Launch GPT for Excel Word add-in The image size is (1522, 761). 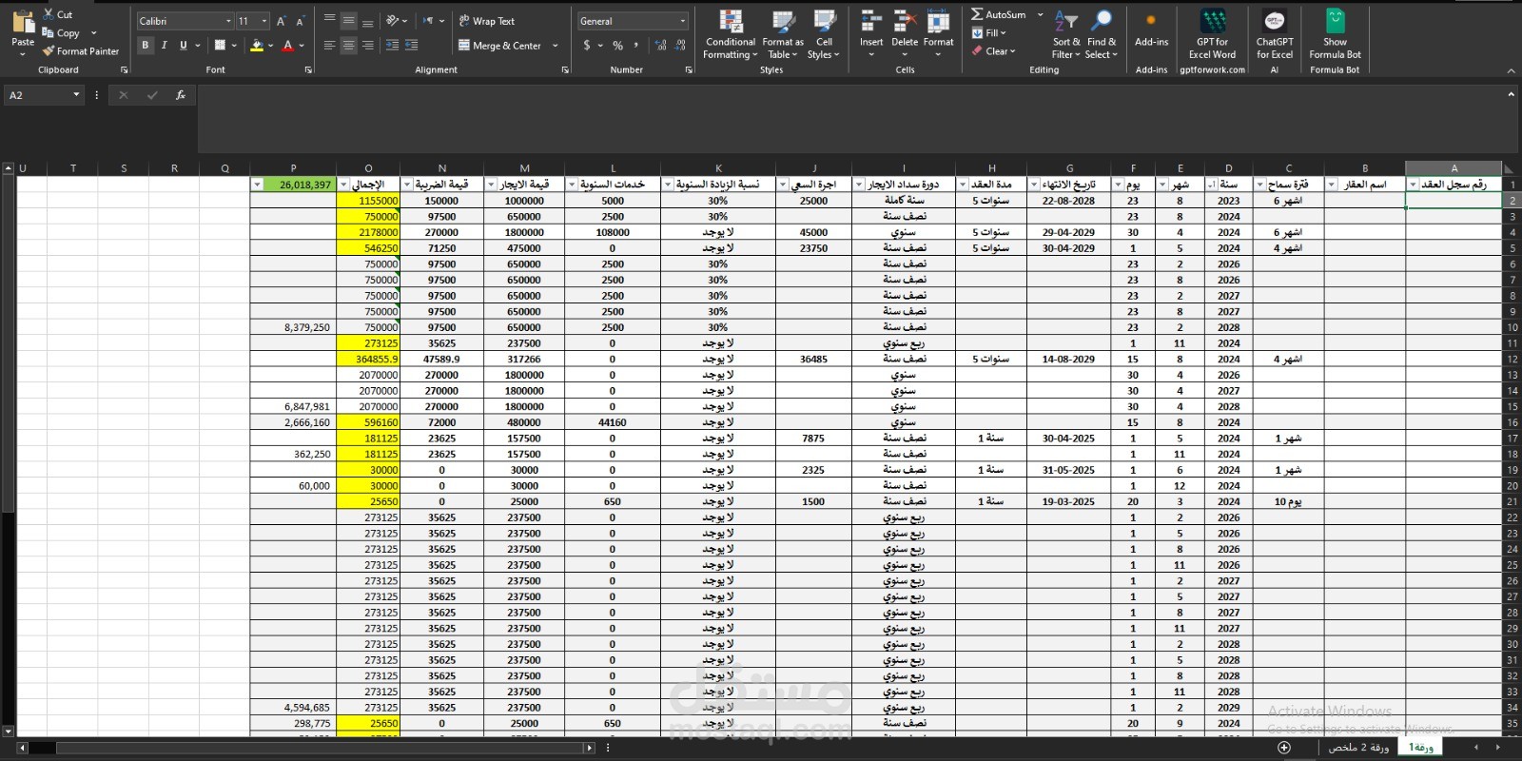tap(1212, 34)
